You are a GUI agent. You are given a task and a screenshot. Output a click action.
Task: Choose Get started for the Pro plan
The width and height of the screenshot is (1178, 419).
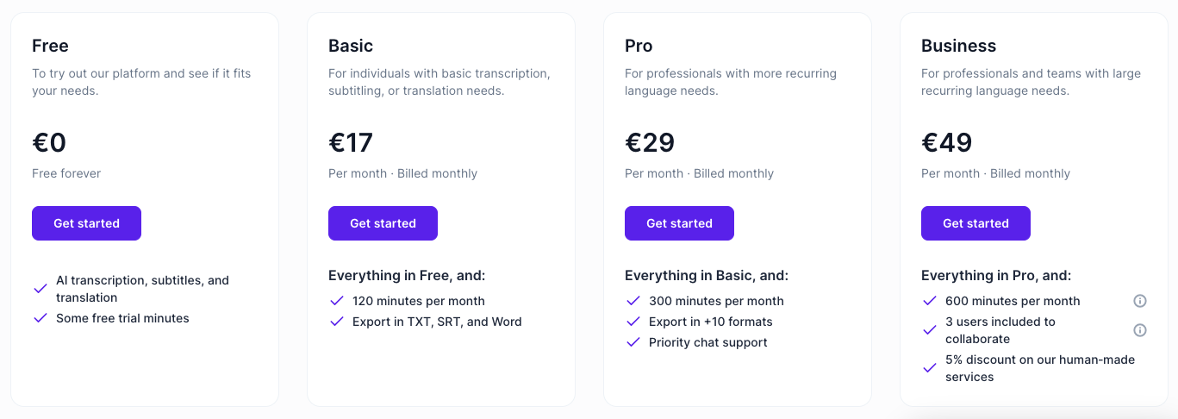679,223
